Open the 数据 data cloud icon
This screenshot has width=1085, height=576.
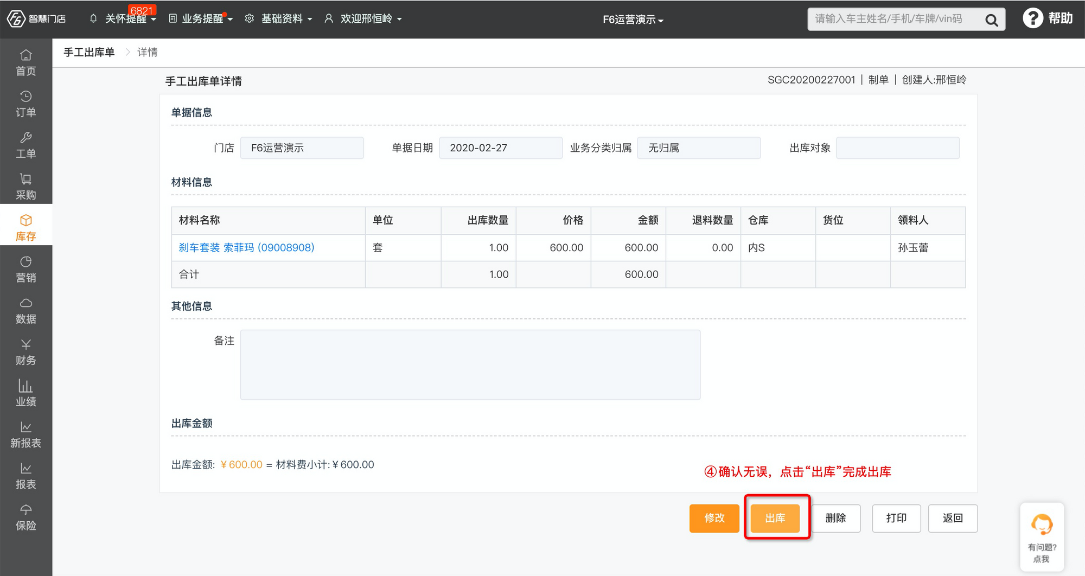click(x=26, y=303)
